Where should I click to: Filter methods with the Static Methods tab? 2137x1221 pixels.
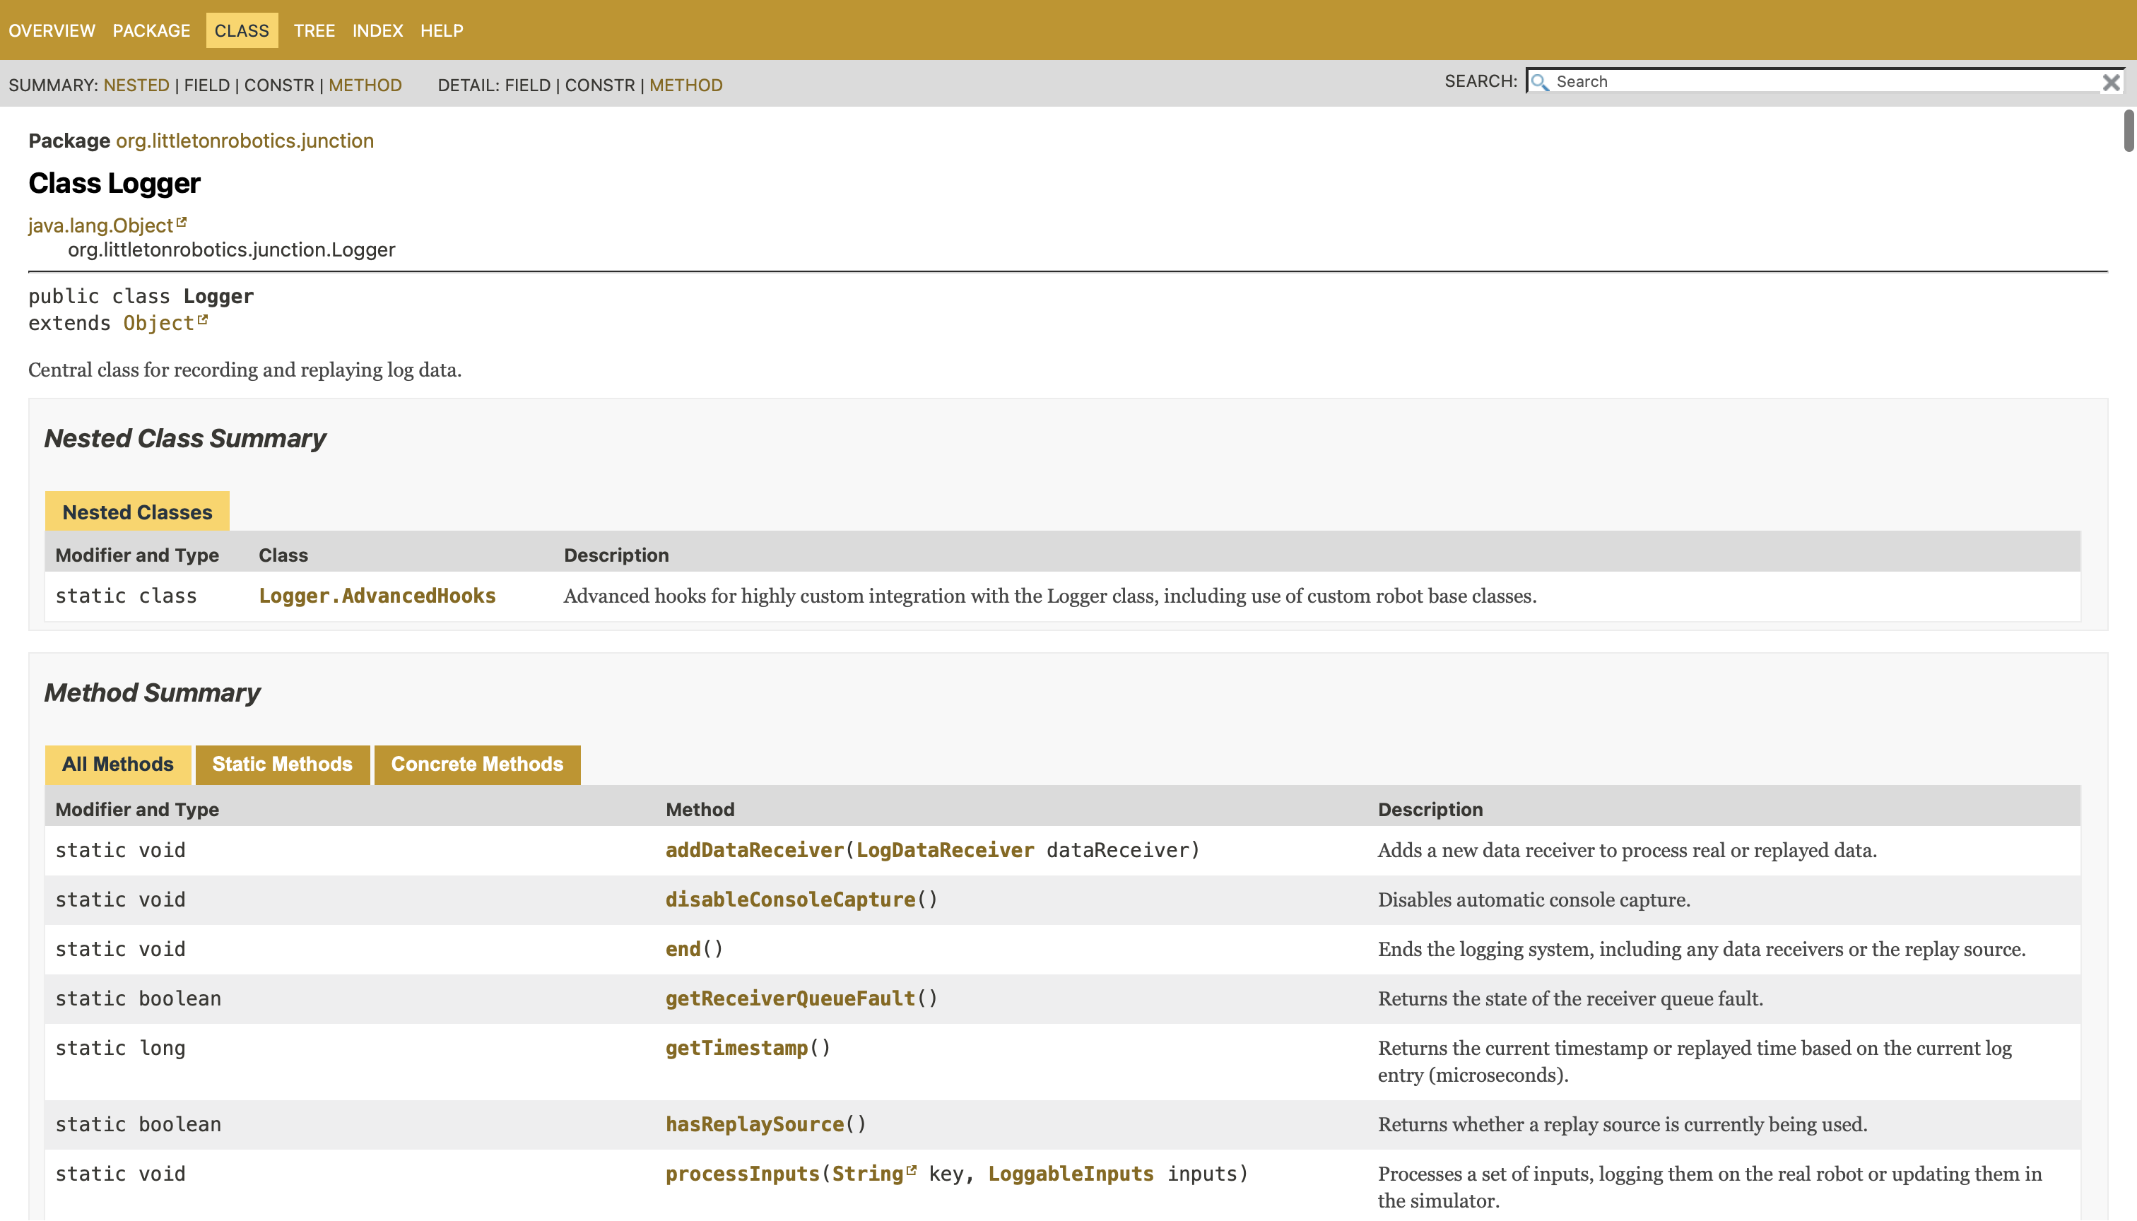pos(282,764)
